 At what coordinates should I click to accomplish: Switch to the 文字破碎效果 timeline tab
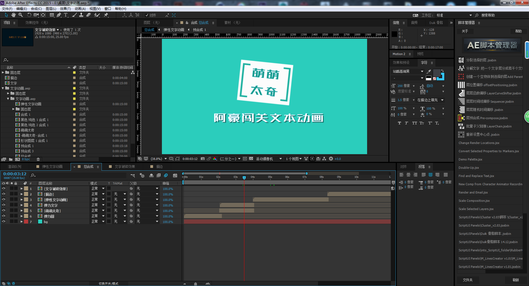125,167
